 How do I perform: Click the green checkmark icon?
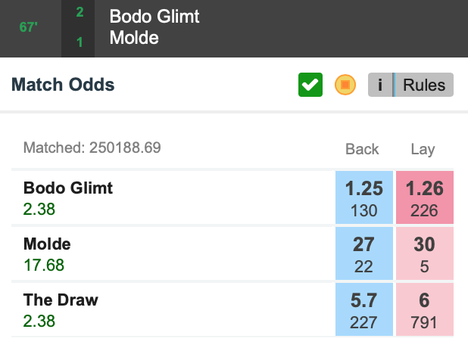[x=310, y=85]
